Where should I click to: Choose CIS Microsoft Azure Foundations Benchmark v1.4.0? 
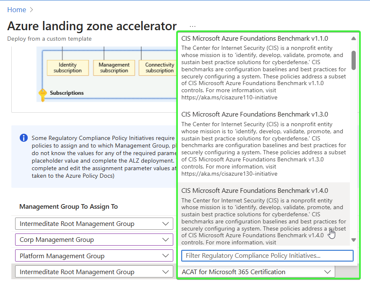(264, 214)
